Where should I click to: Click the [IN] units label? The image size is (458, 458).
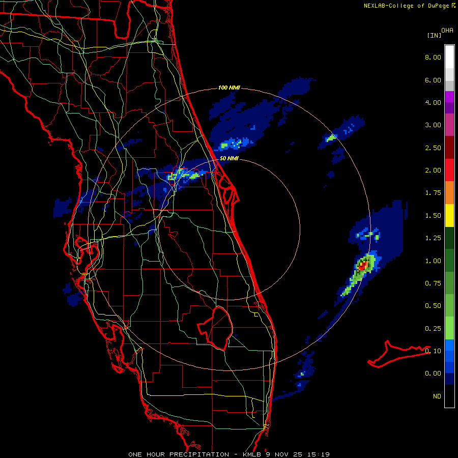434,35
